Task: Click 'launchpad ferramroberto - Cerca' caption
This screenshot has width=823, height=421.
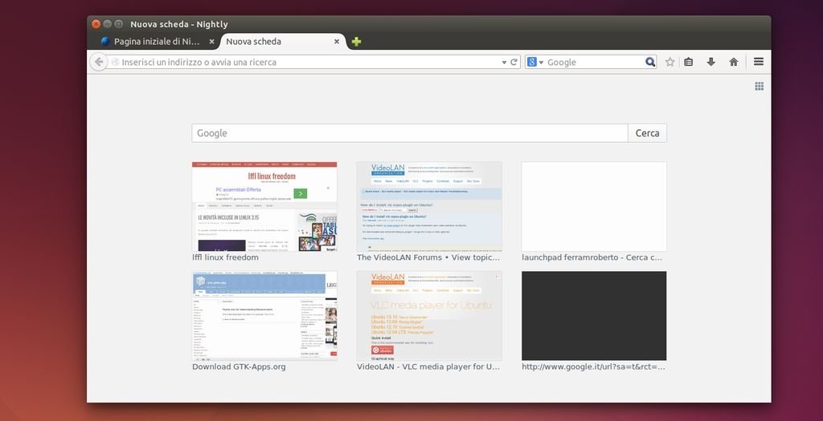Action: (592, 257)
